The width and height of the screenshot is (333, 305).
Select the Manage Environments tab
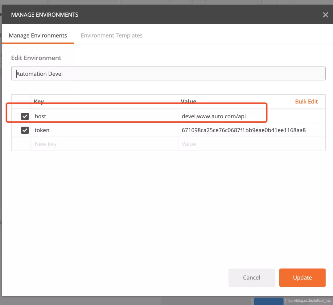(38, 35)
